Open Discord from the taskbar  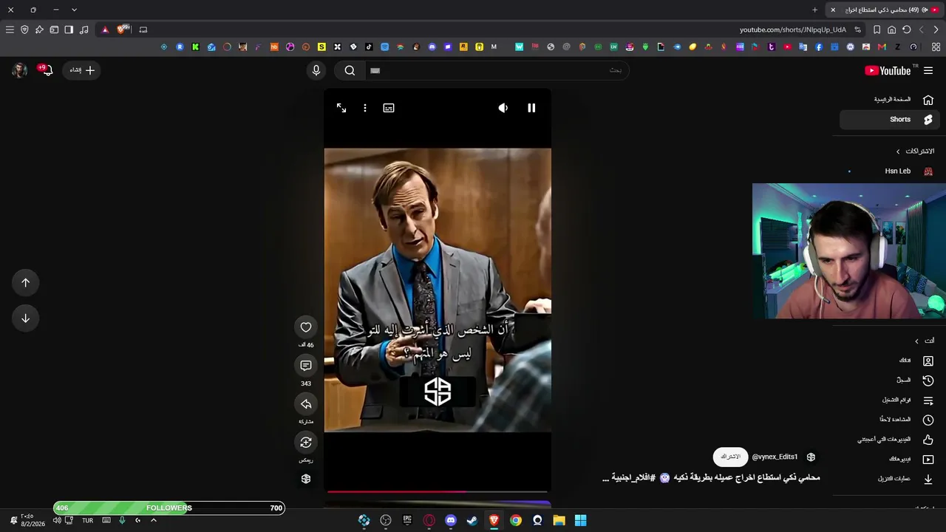[451, 520]
